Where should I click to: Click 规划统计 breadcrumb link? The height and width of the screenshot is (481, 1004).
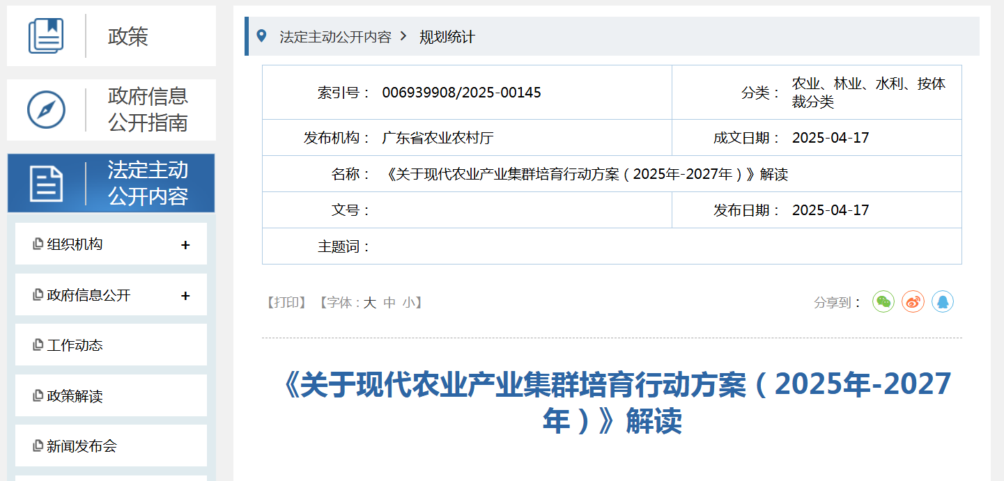click(x=447, y=37)
